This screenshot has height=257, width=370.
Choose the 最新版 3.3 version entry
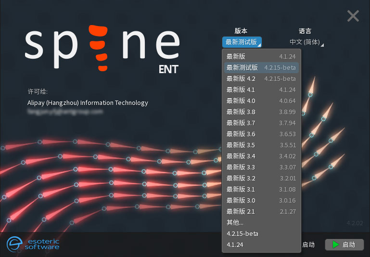261,167
